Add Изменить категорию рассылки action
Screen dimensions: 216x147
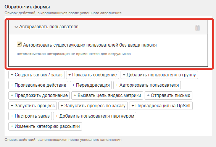(45, 126)
